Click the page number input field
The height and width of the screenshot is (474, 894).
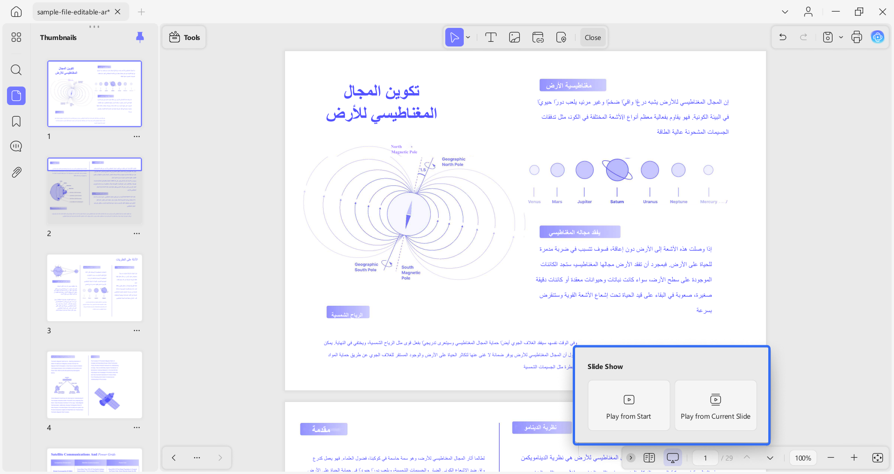pos(705,458)
